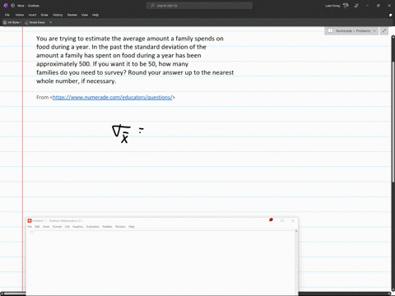The image size is (395, 296).
Task: Click the OneNote app icon in title bar
Action: [x=6, y=6]
